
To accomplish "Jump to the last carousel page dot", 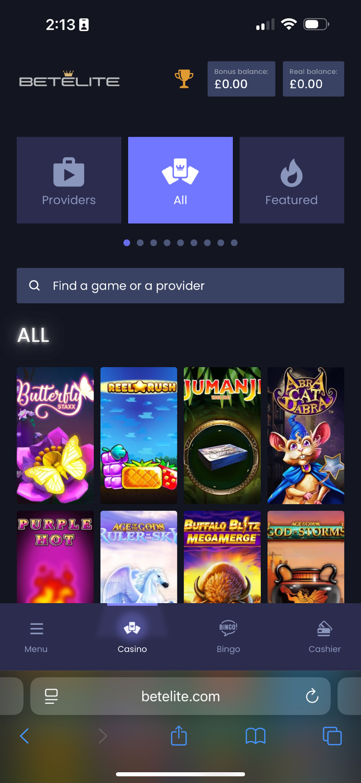I will tap(234, 243).
